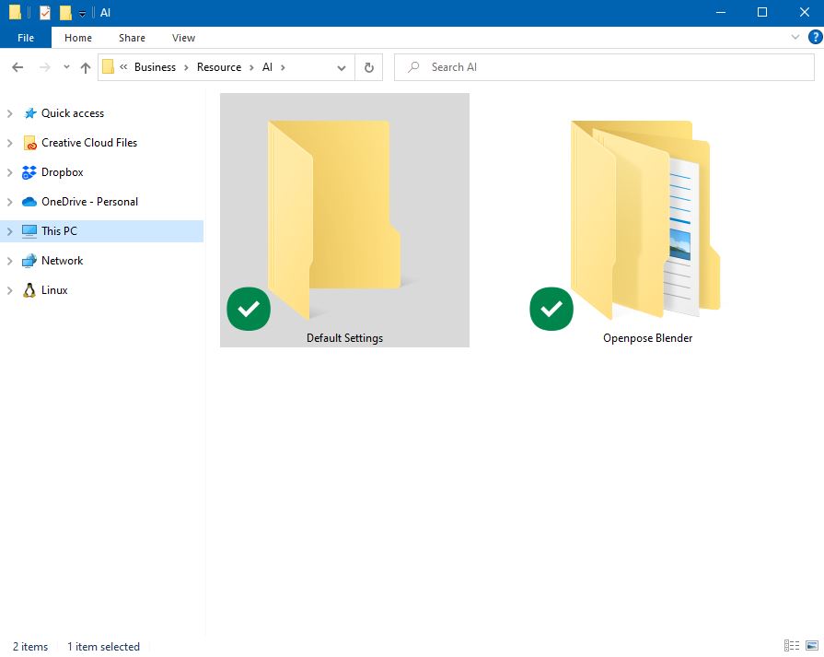Click the AI breadcrumb segment
This screenshot has width=824, height=657.
268,67
